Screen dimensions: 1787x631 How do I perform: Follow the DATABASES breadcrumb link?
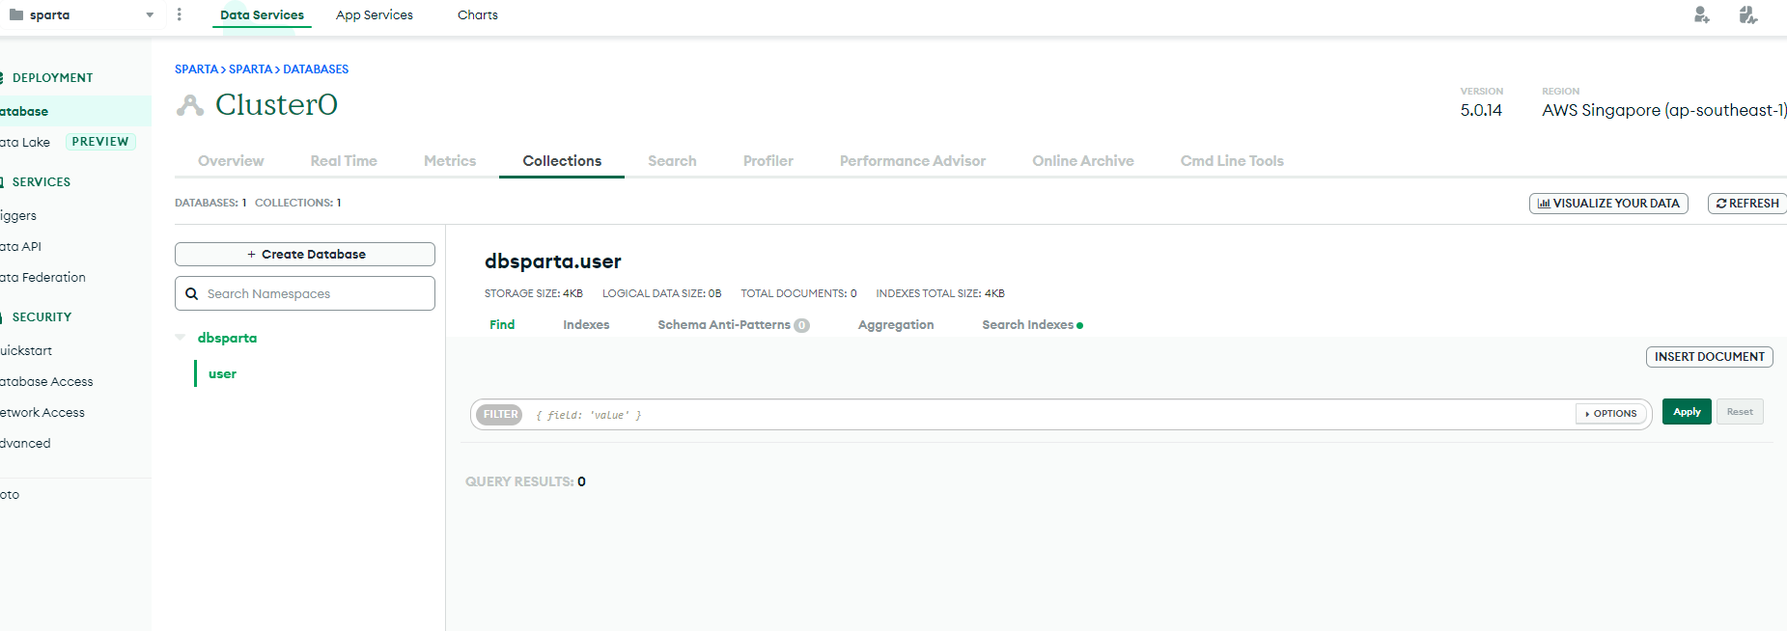[316, 69]
